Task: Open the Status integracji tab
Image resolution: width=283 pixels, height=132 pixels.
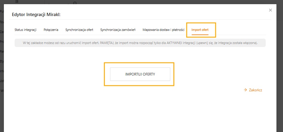Action: coord(25,30)
